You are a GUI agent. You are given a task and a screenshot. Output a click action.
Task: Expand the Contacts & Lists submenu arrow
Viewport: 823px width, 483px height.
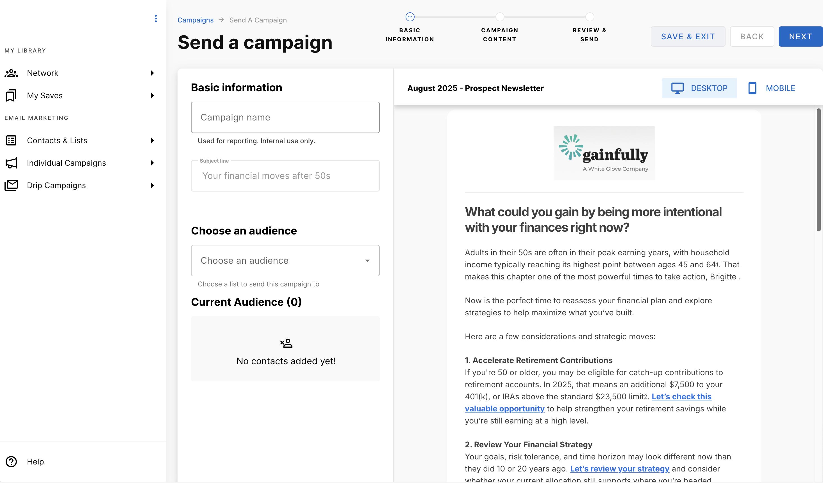tap(152, 140)
